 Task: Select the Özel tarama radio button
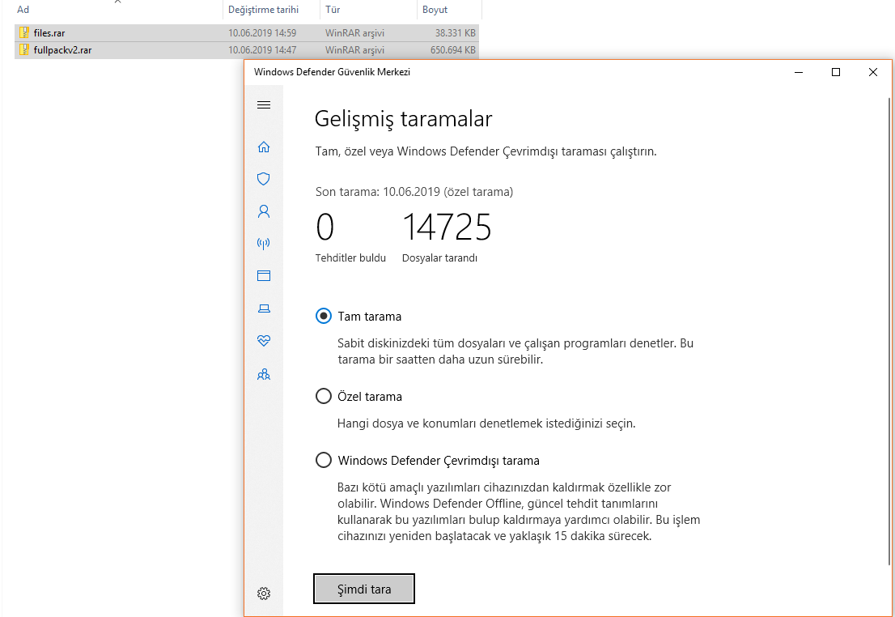click(x=324, y=396)
